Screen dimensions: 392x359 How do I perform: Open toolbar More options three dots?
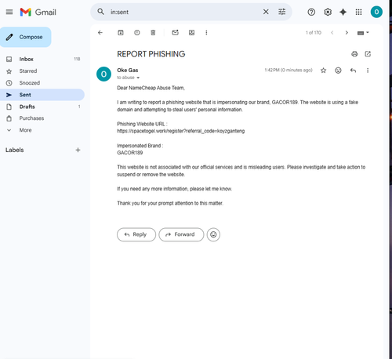tap(206, 33)
